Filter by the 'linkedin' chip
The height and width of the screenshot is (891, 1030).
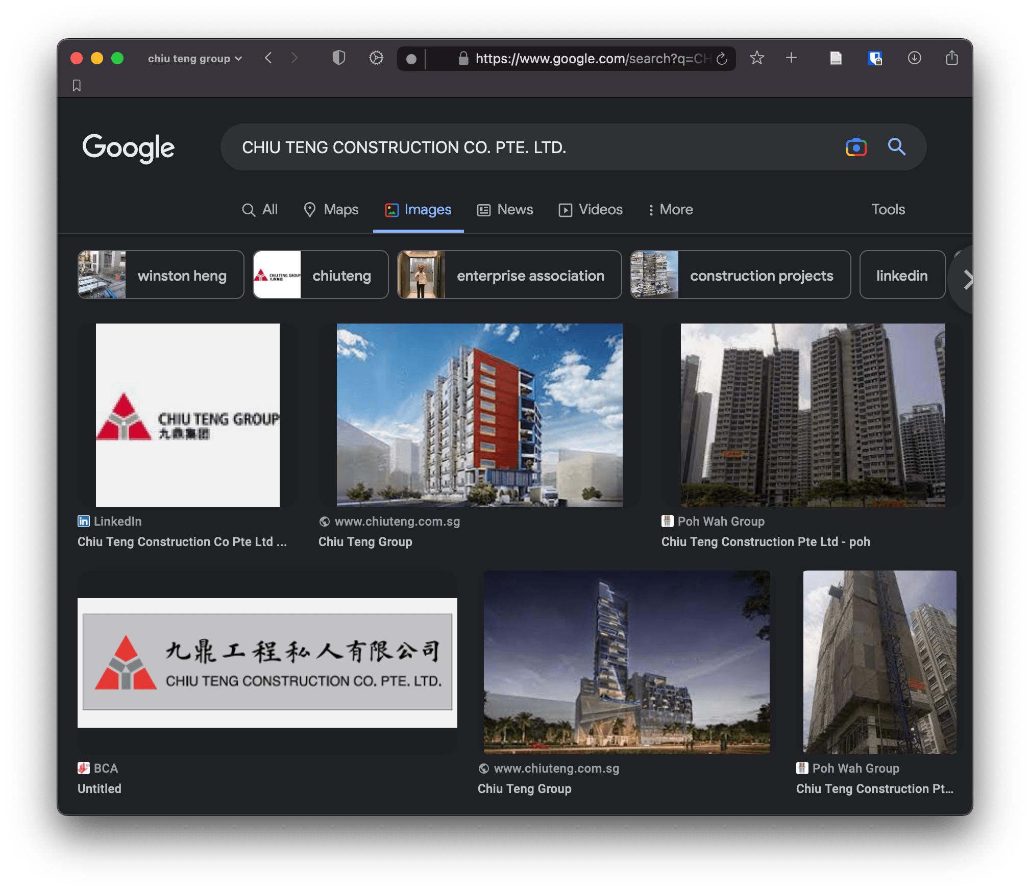click(902, 275)
